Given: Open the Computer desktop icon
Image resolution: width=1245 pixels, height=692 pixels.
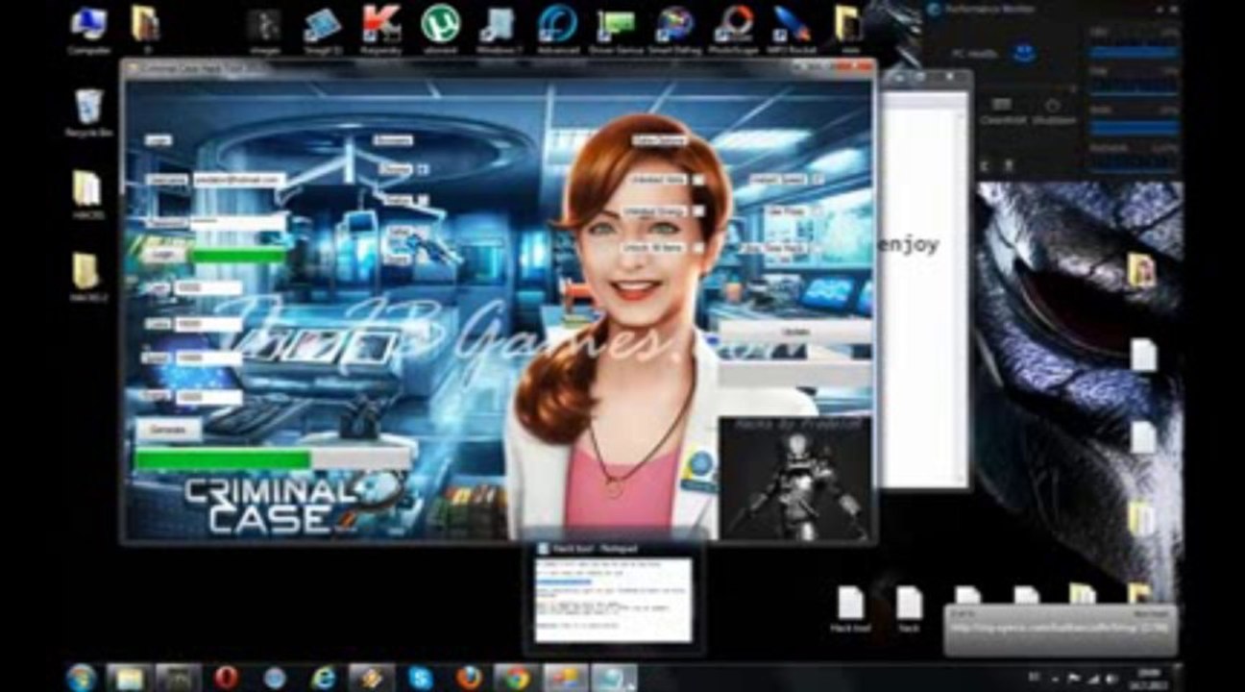Looking at the screenshot, I should pyautogui.click(x=88, y=29).
